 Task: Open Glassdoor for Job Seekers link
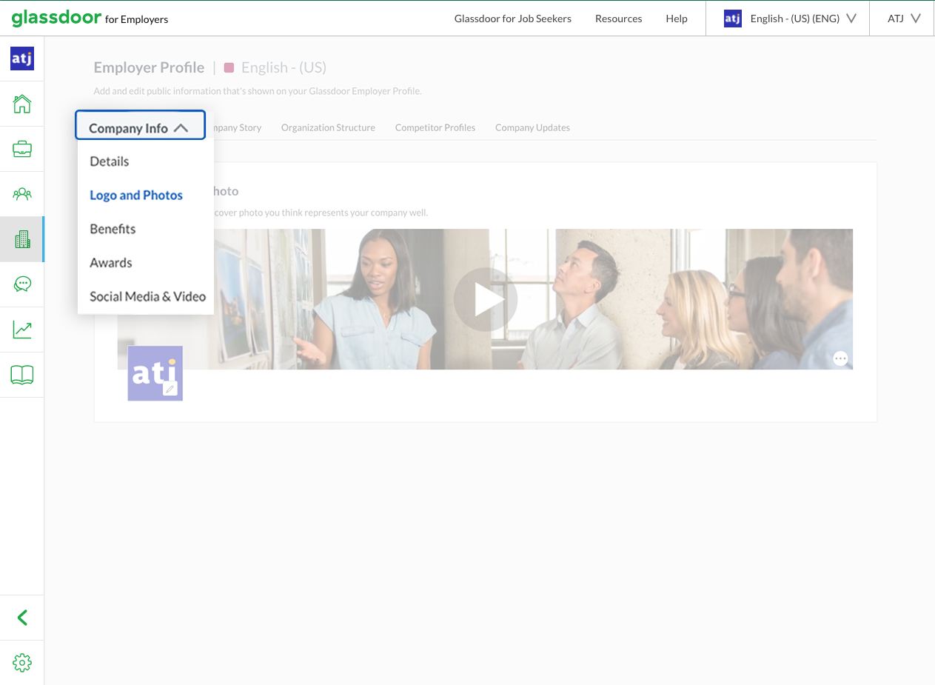tap(513, 18)
